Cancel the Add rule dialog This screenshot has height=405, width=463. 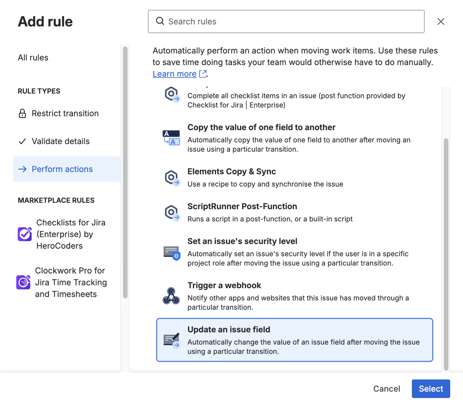(x=386, y=389)
